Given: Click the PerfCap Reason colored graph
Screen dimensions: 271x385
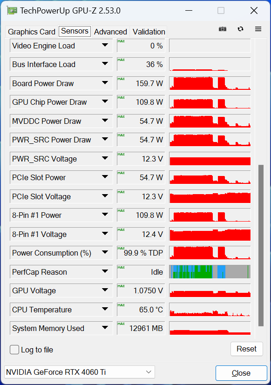Looking at the screenshot, I should click(x=210, y=272).
